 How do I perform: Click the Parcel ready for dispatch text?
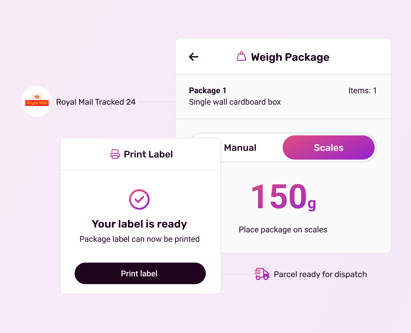(320, 274)
